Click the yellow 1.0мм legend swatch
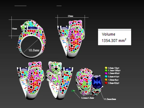 106,68
